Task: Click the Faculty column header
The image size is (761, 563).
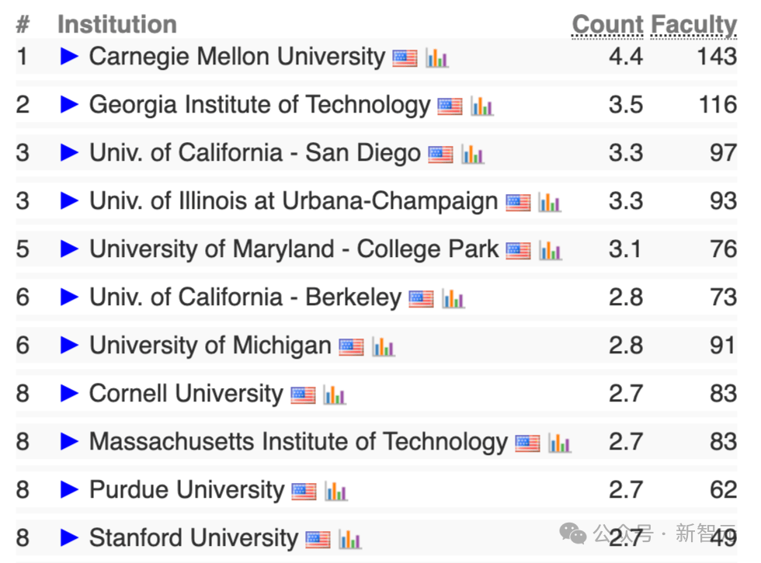Action: [x=693, y=25]
